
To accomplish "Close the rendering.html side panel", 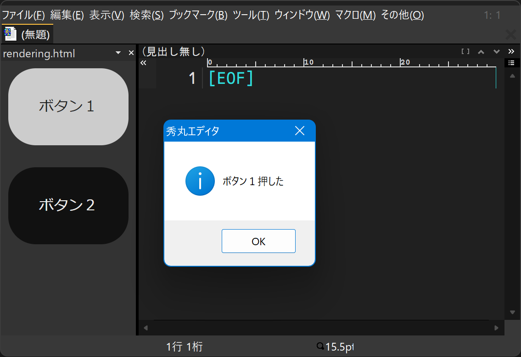I will 131,53.
